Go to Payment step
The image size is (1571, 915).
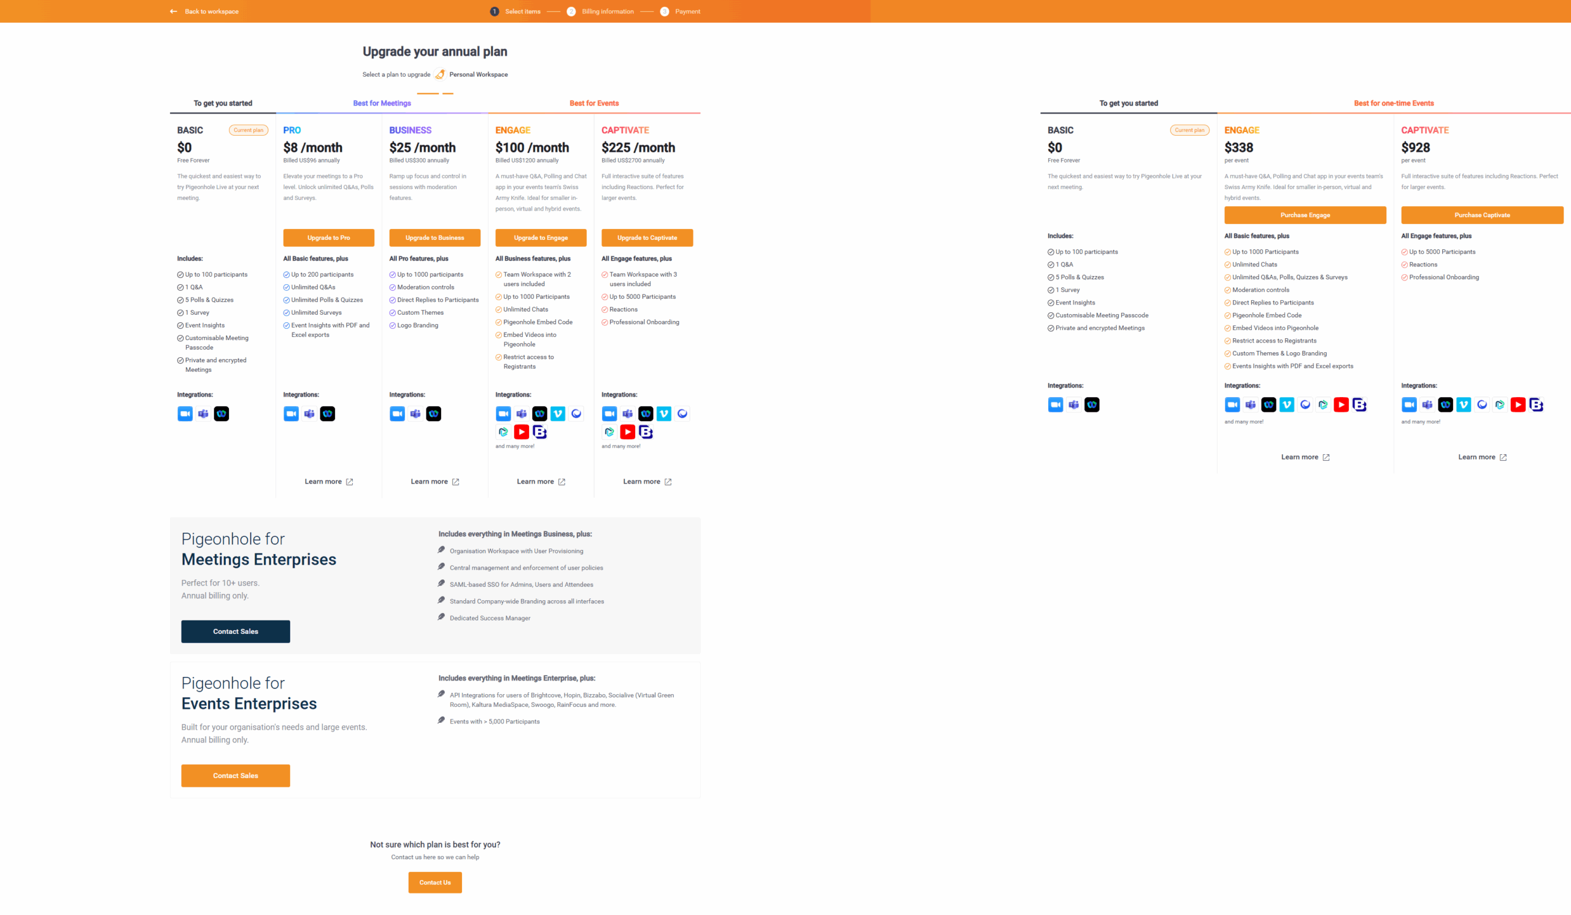pos(687,11)
